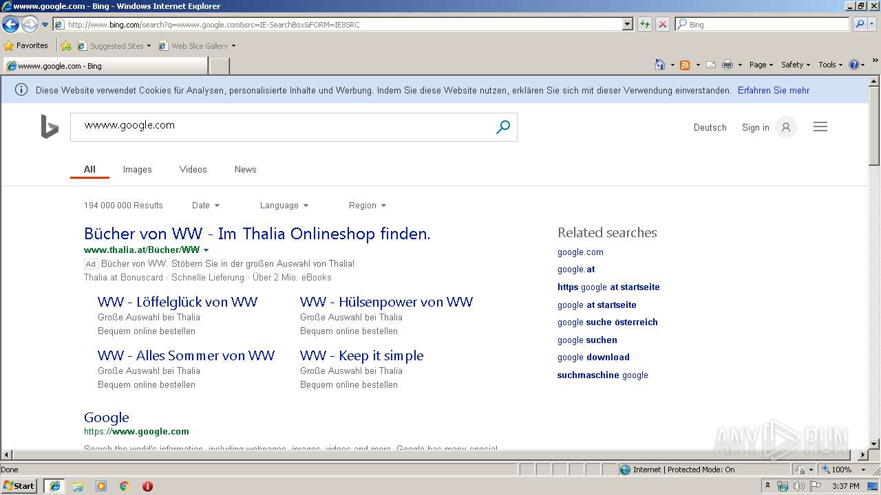Launch Chrome from the taskbar
Screen dimensions: 881x495
point(125,486)
